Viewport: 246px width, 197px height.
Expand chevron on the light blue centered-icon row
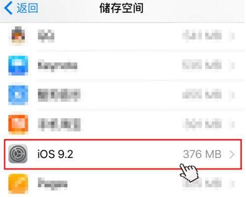pyautogui.click(x=232, y=95)
